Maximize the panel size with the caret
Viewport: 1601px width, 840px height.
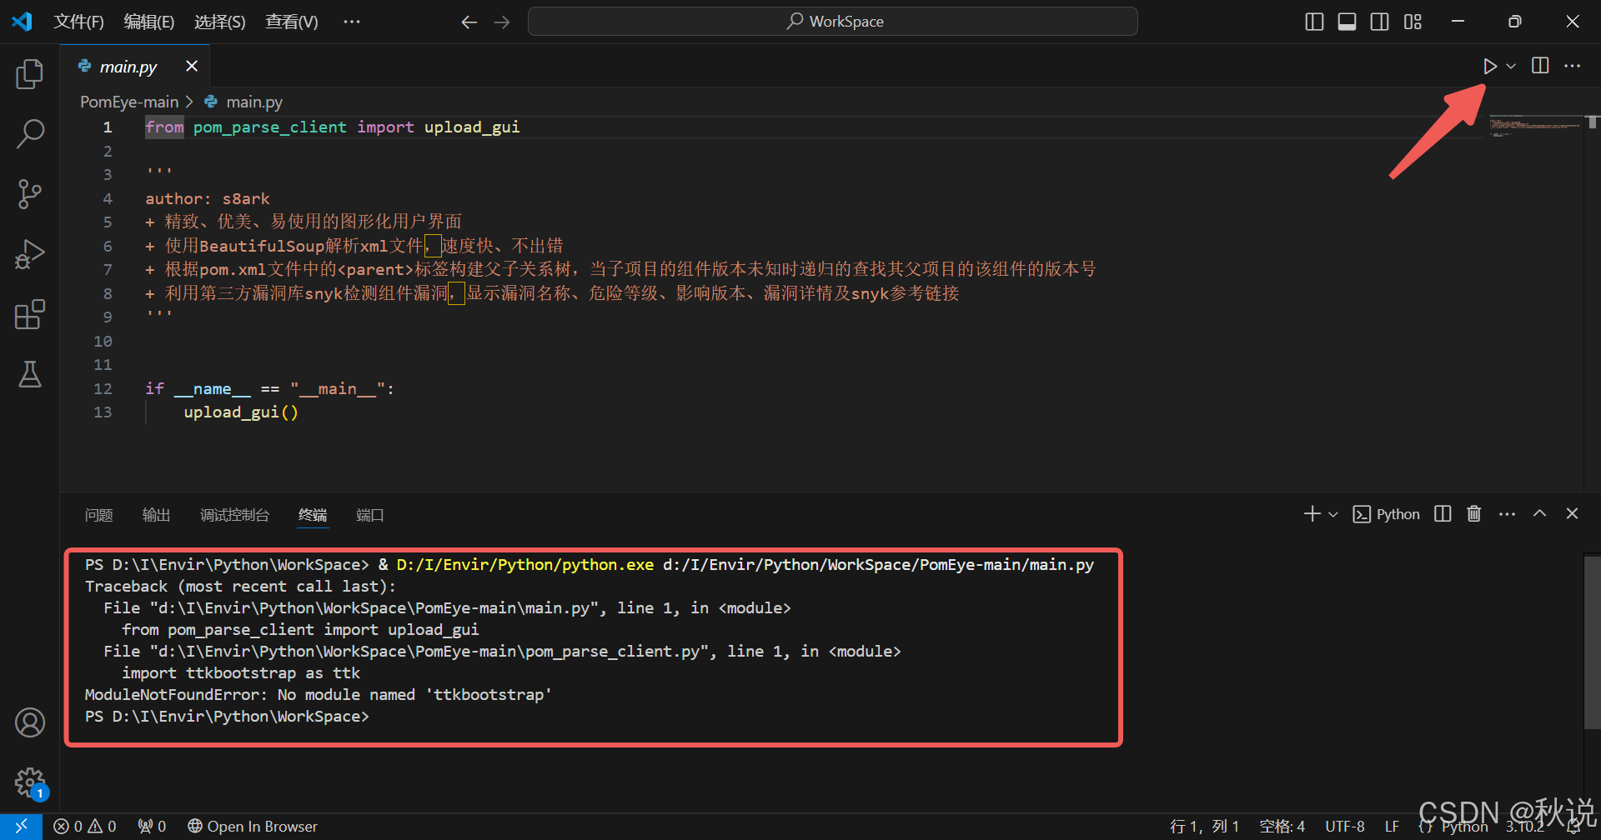click(x=1539, y=514)
